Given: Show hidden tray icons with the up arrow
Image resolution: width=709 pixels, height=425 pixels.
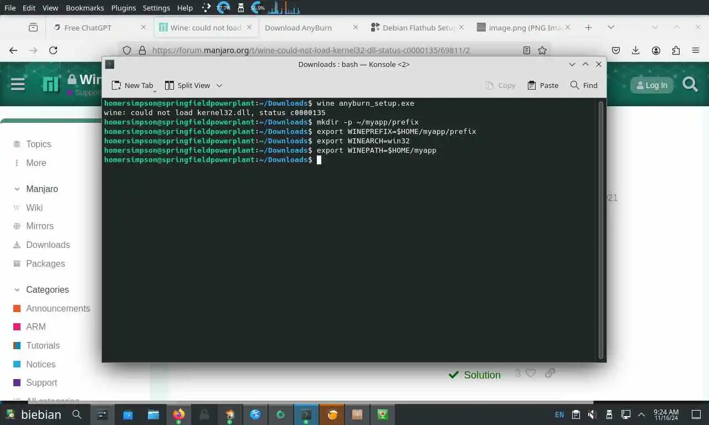Looking at the screenshot, I should tap(642, 414).
